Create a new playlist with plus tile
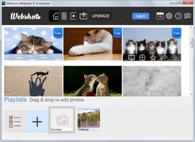The height and width of the screenshot is (142, 195). [x=37, y=122]
